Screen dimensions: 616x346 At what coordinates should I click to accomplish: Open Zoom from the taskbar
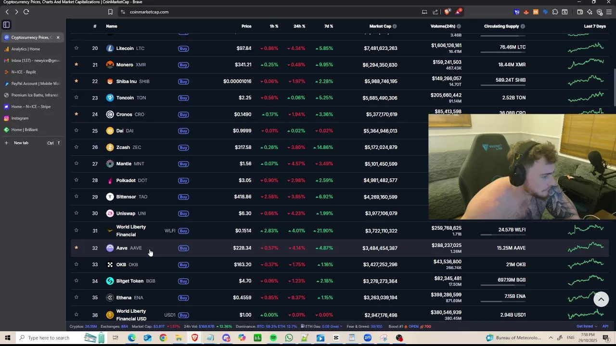368,338
